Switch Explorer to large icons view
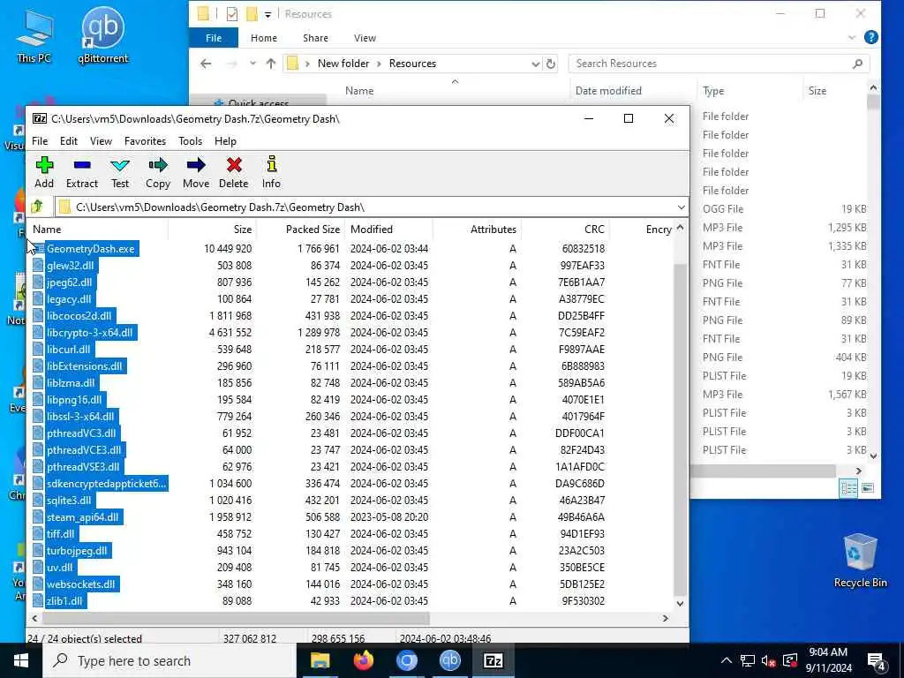 [867, 488]
